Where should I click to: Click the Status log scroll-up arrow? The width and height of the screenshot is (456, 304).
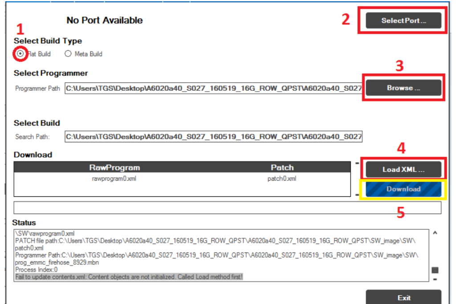pyautogui.click(x=435, y=233)
